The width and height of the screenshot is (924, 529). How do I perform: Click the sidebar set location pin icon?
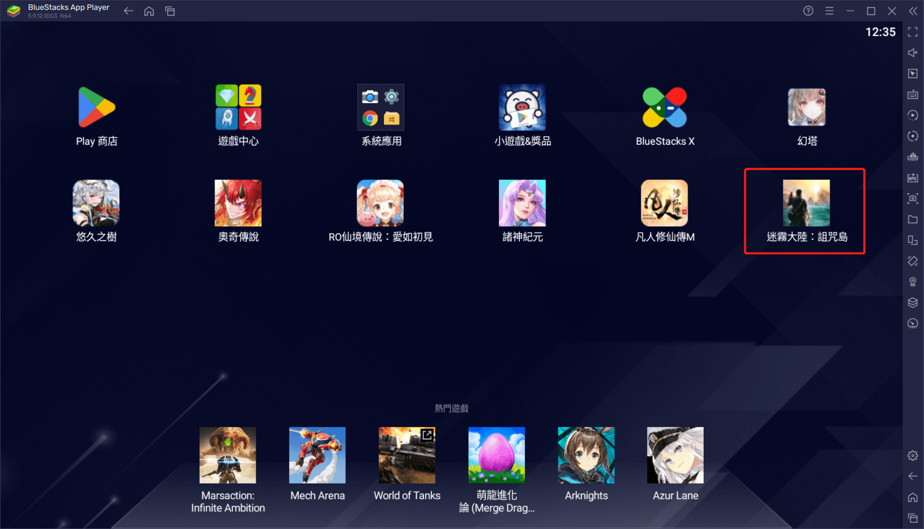point(913,282)
